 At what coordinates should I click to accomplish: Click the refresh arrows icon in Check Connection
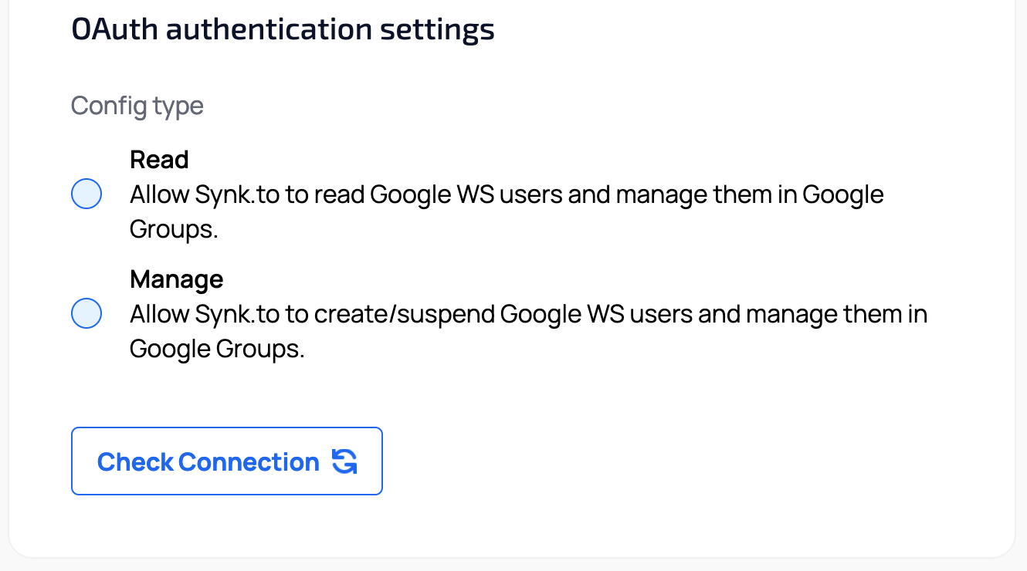point(344,461)
